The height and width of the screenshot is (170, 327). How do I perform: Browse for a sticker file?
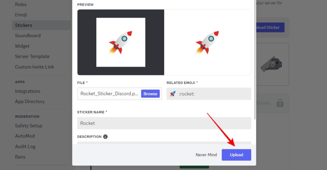click(x=150, y=94)
